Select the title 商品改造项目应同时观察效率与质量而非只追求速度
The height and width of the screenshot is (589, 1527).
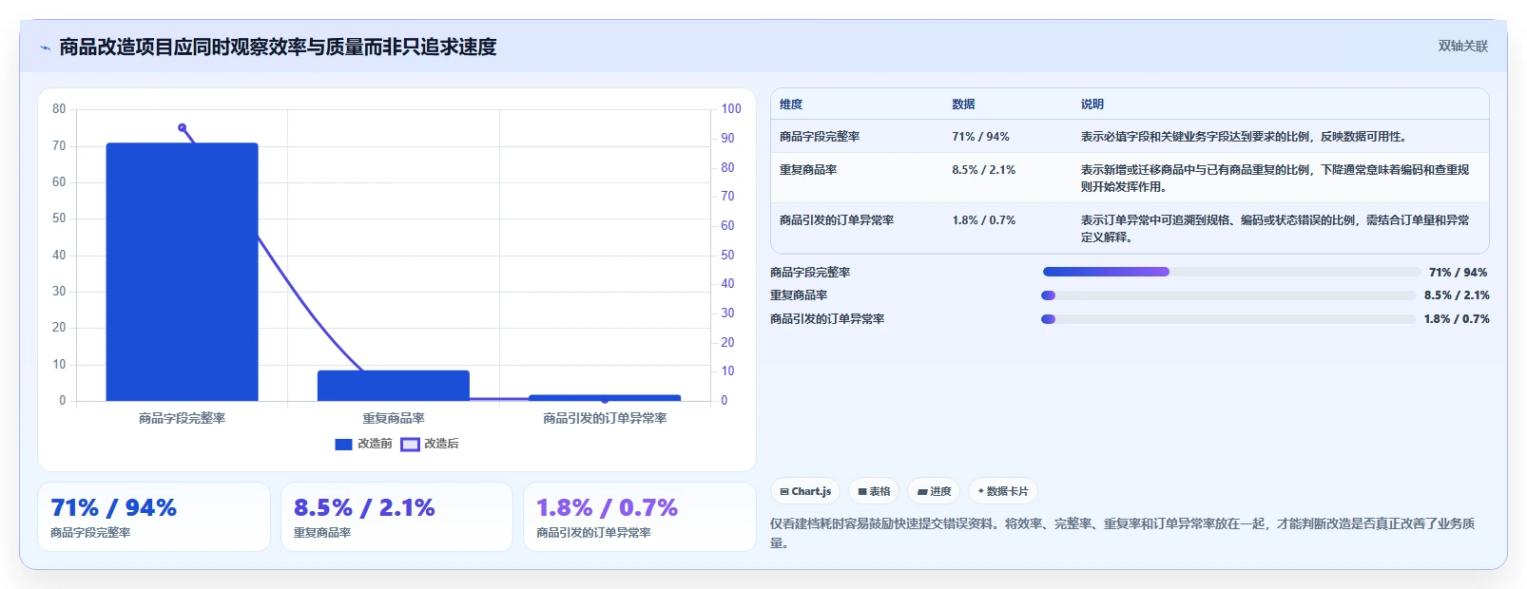click(x=278, y=47)
